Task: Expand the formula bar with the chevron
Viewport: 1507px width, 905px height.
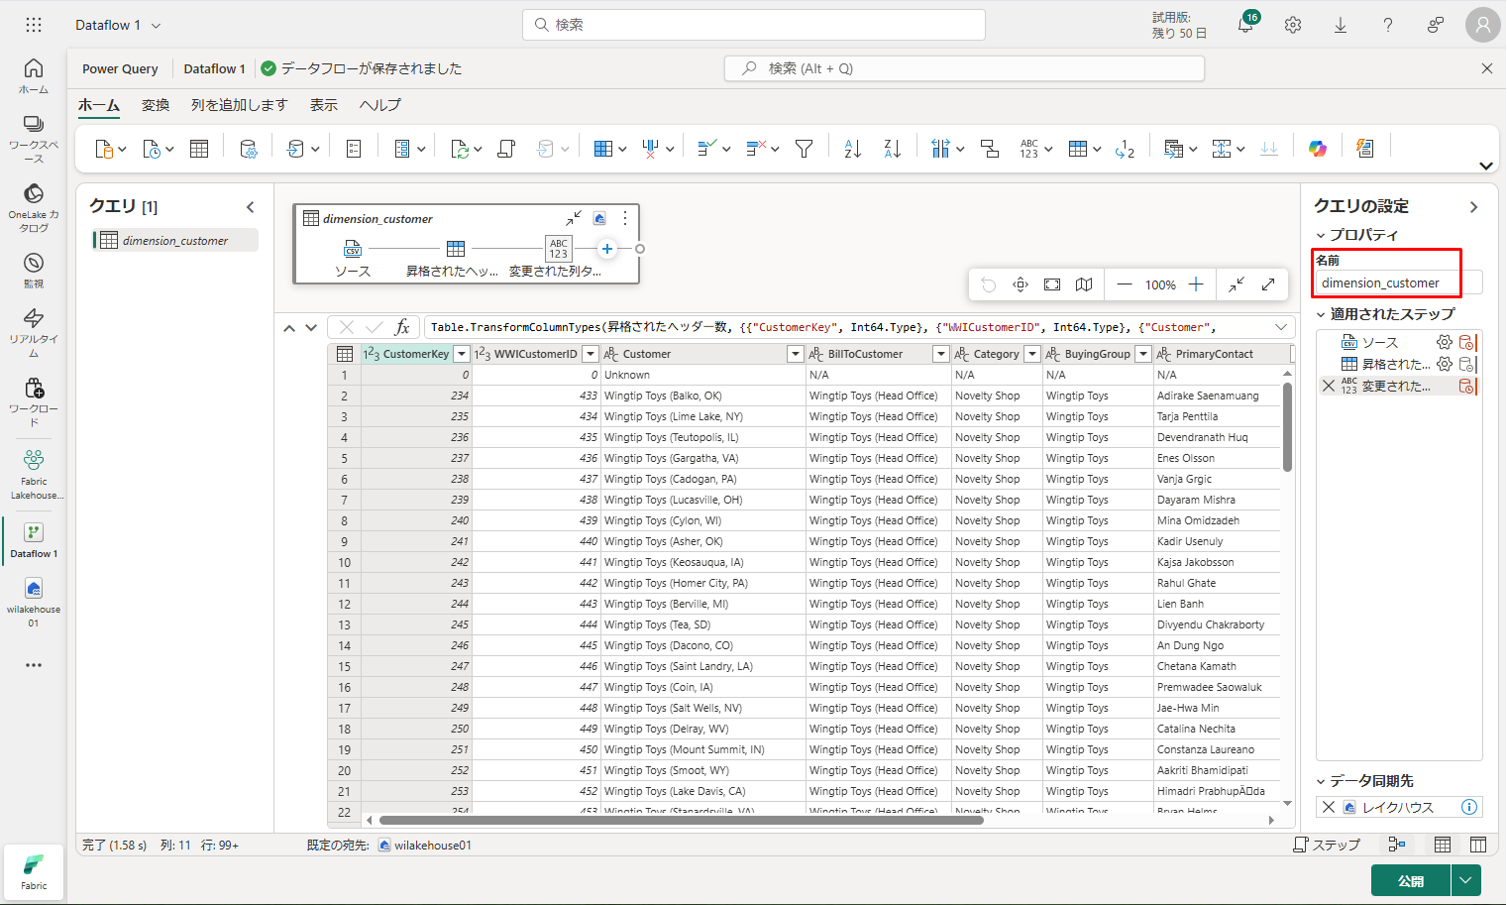Action: tap(1281, 327)
